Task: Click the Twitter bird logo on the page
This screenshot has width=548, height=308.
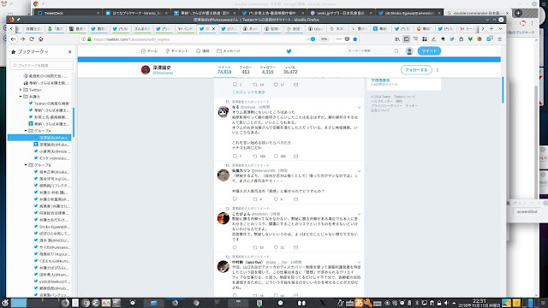Action: [289, 51]
